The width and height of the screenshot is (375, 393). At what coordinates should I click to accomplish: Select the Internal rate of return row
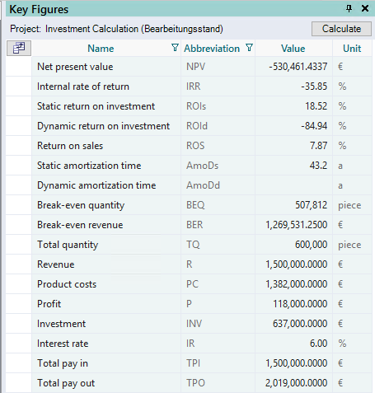click(x=189, y=87)
